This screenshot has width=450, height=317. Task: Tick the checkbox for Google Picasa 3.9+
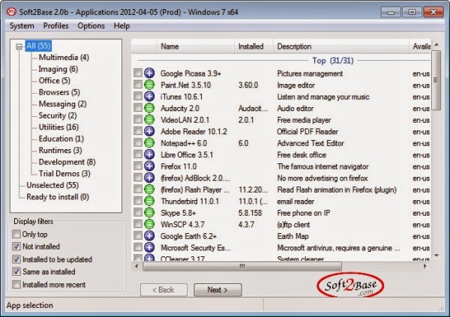(138, 73)
